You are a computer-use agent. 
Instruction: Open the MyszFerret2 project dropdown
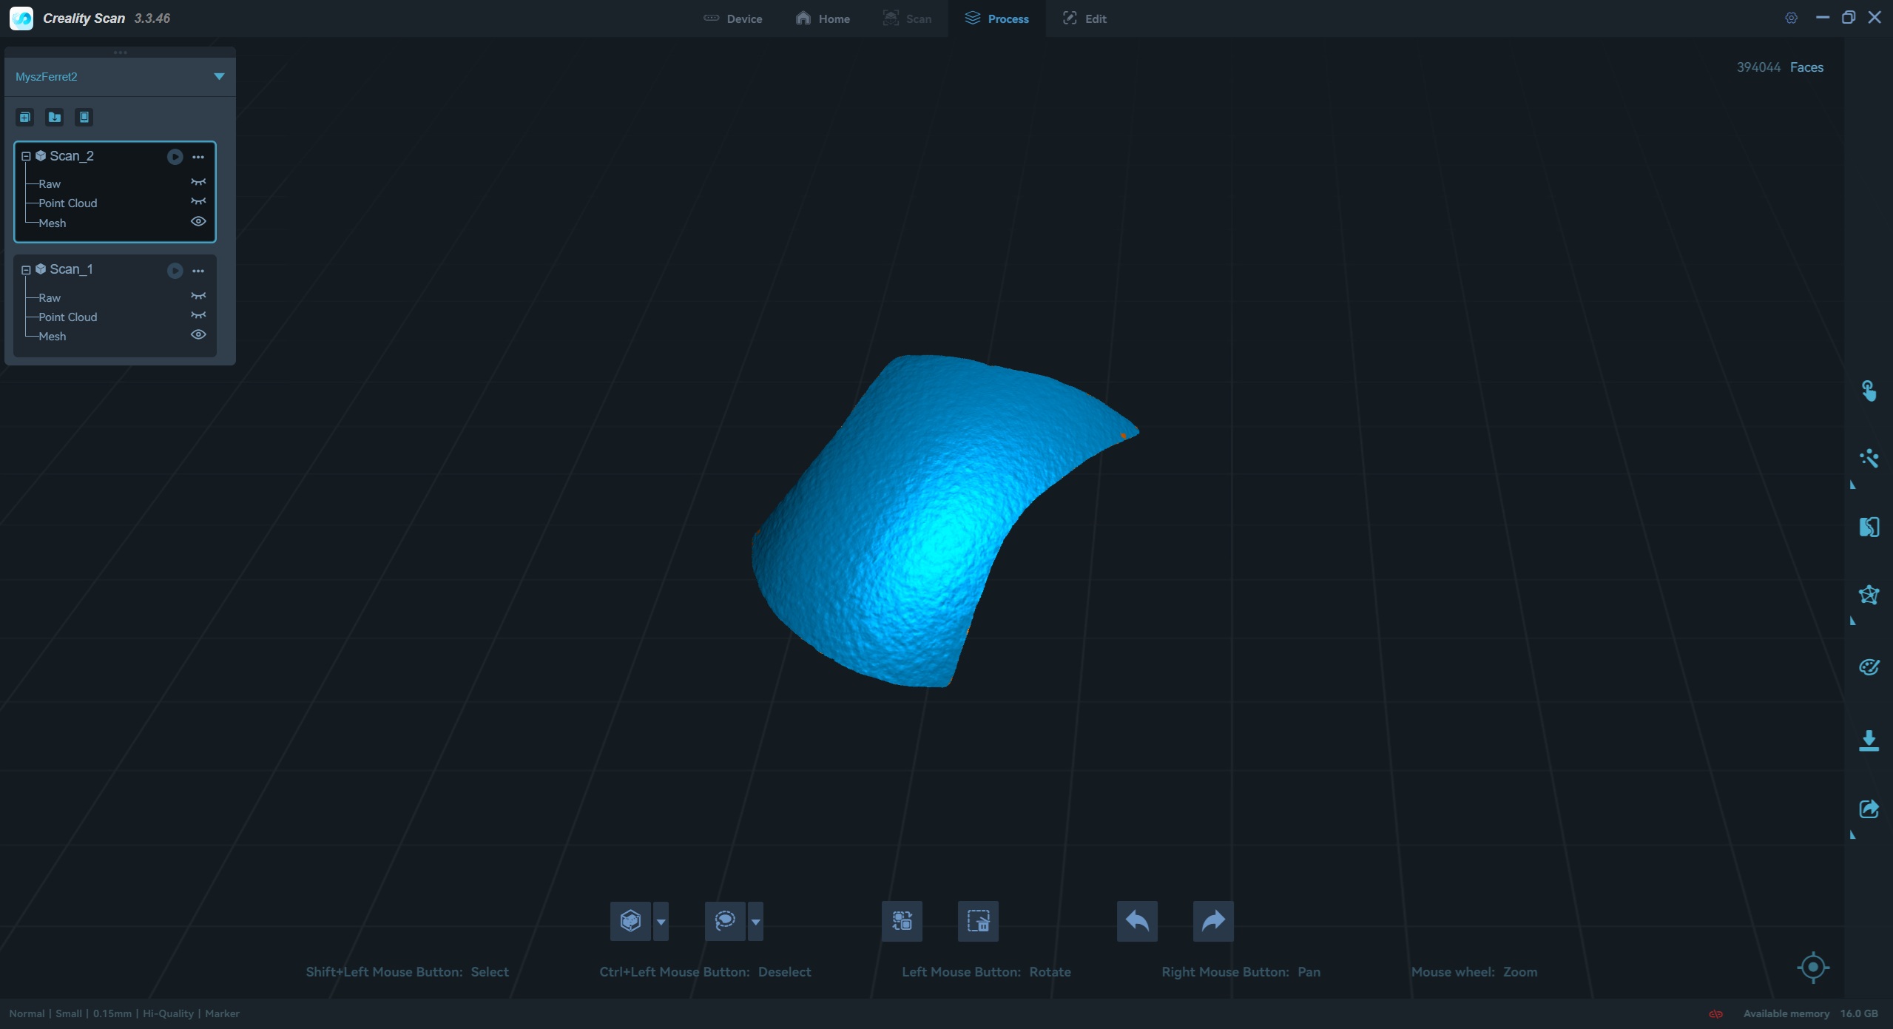click(x=219, y=76)
